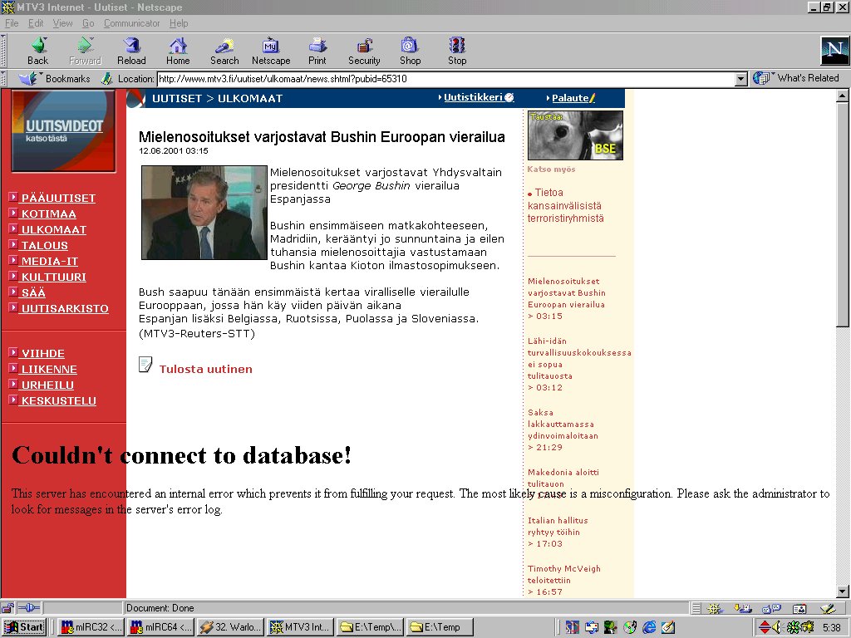Go back using the Back toolbar icon
851x638 pixels.
click(38, 51)
